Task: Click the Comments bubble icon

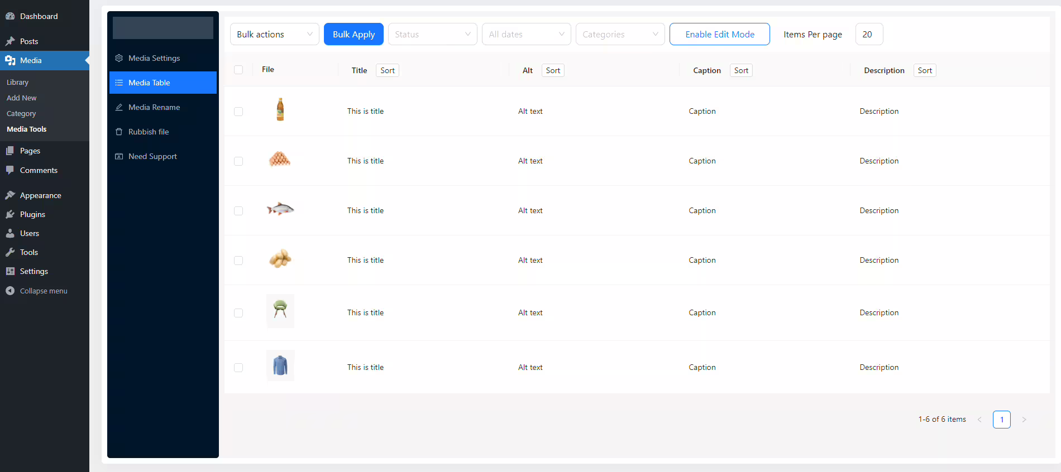Action: coord(10,170)
